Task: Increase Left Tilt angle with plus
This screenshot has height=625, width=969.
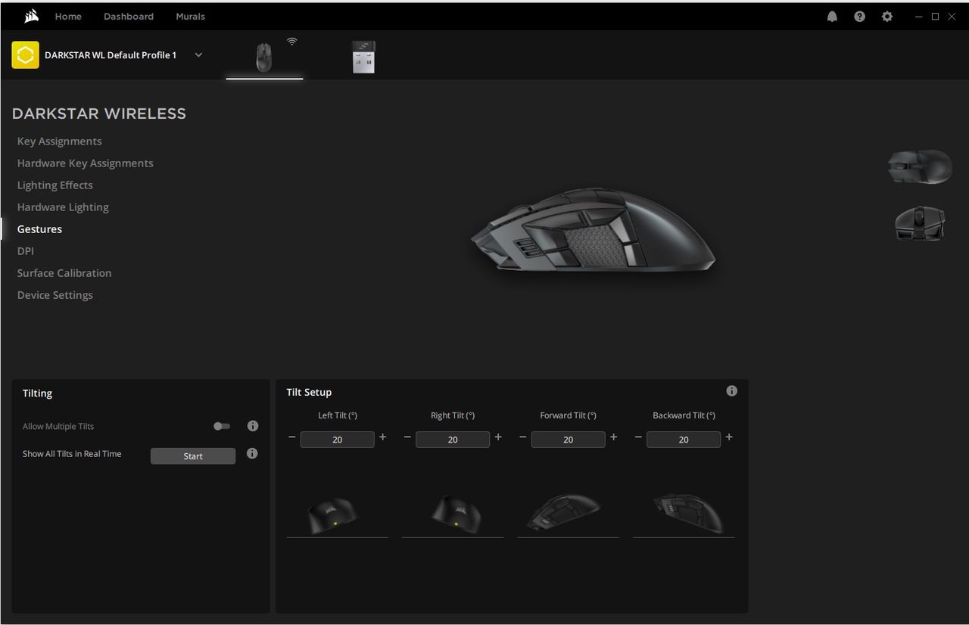Action: (382, 437)
